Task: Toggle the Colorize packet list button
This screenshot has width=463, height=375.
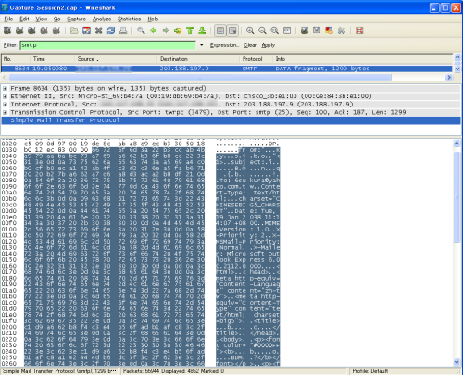Action: 220,31
